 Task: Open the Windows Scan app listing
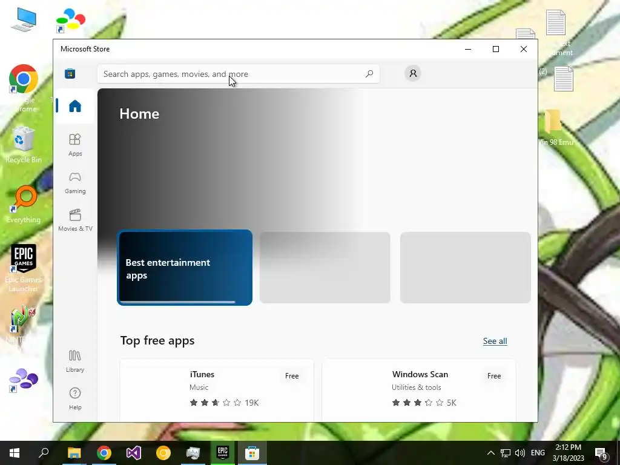(x=419, y=390)
